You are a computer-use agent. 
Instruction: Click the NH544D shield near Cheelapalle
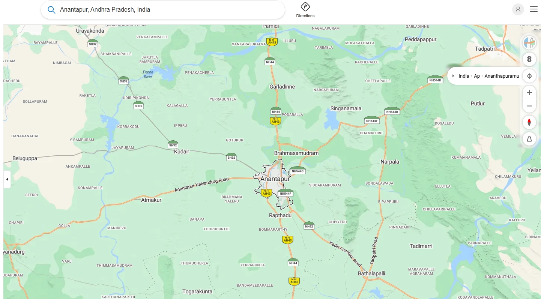tap(435, 80)
